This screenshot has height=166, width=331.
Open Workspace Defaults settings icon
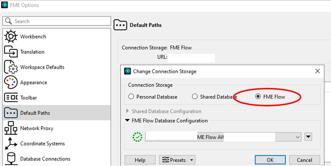(x=11, y=67)
